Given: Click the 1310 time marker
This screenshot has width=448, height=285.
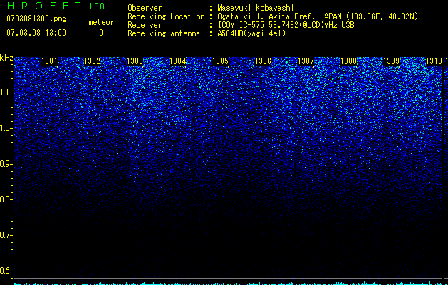Looking at the screenshot, I should click(x=434, y=61).
